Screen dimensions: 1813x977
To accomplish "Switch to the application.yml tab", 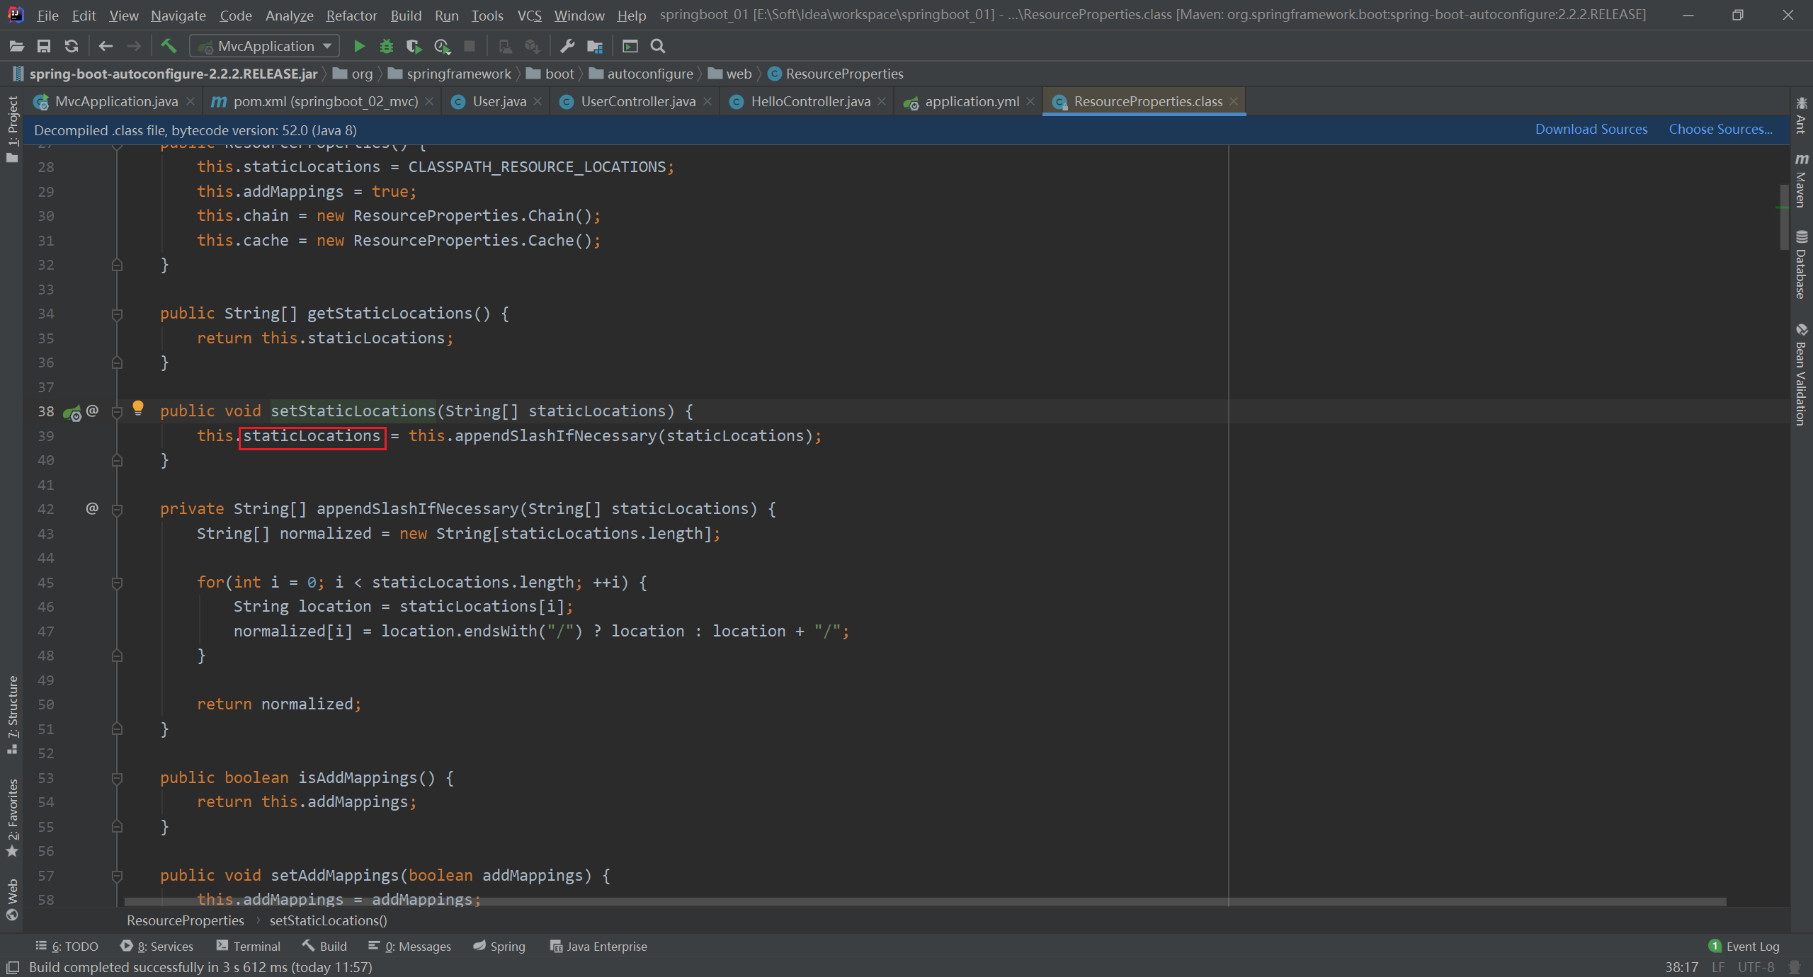I will 968,101.
